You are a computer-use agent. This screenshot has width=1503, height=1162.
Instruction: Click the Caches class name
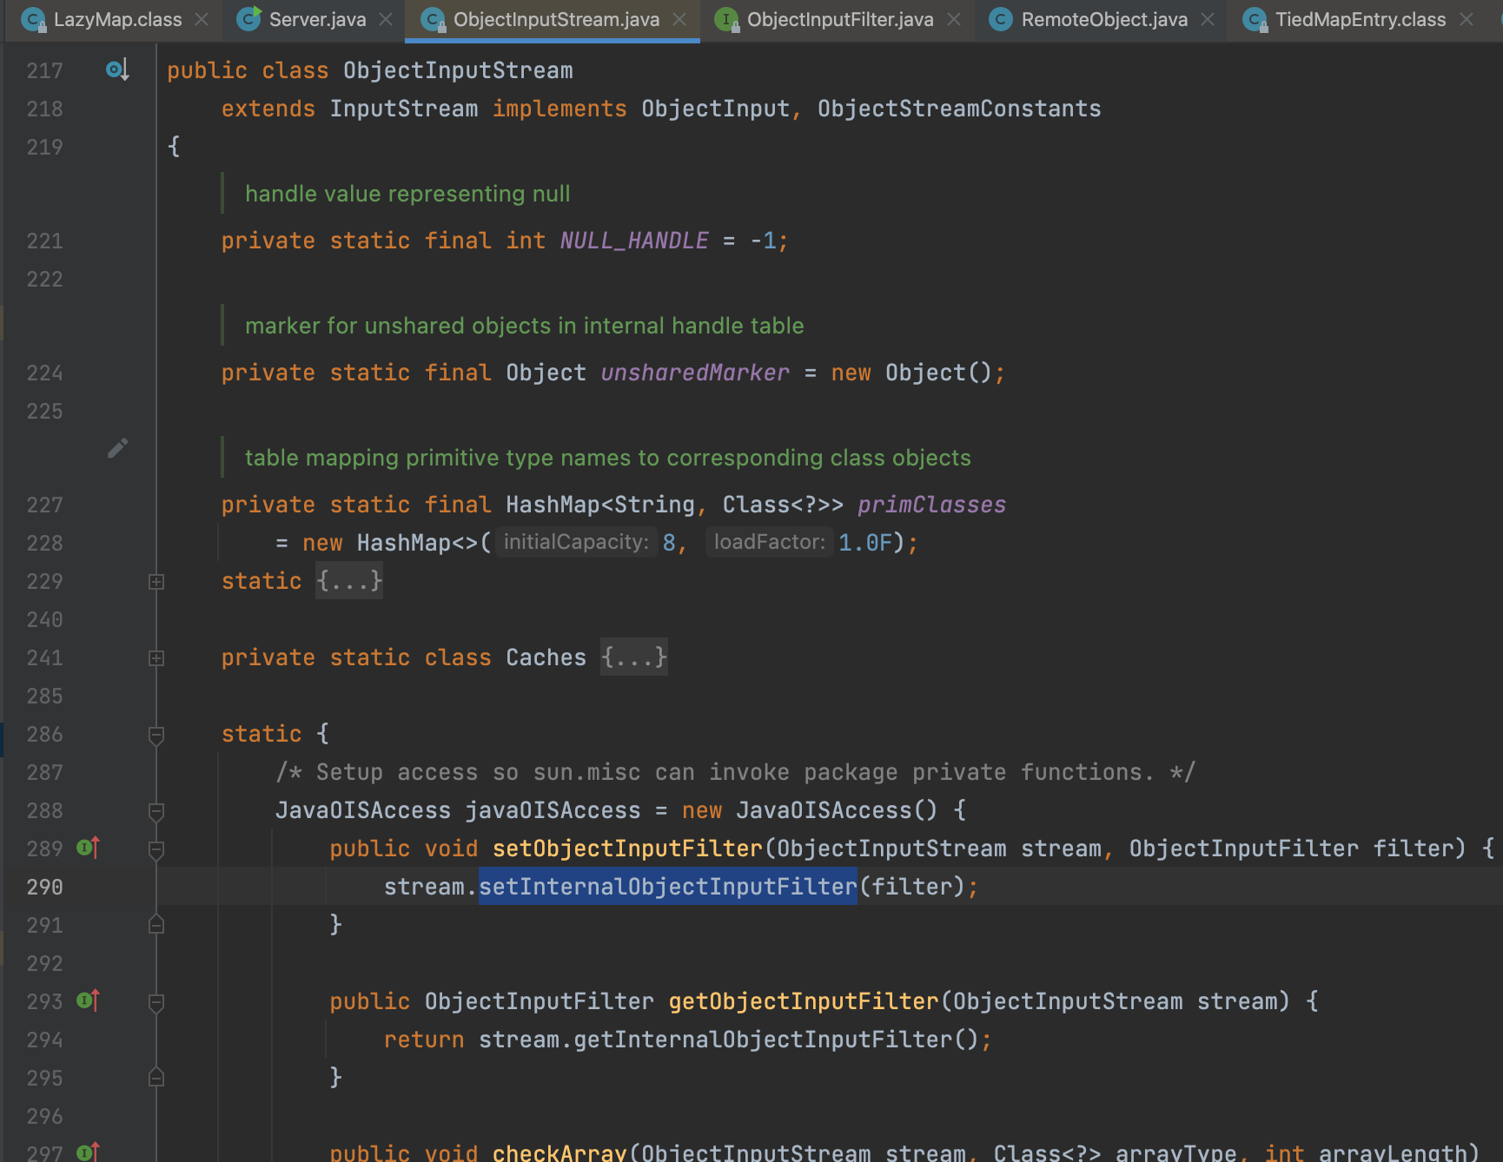click(546, 657)
